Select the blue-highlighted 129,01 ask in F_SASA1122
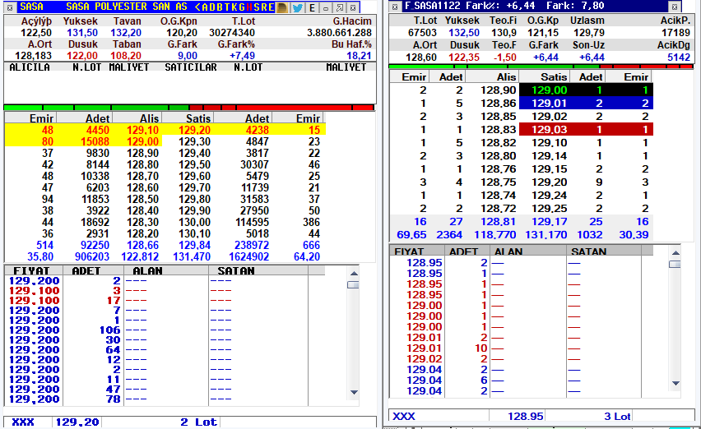The image size is (701, 429). click(549, 103)
